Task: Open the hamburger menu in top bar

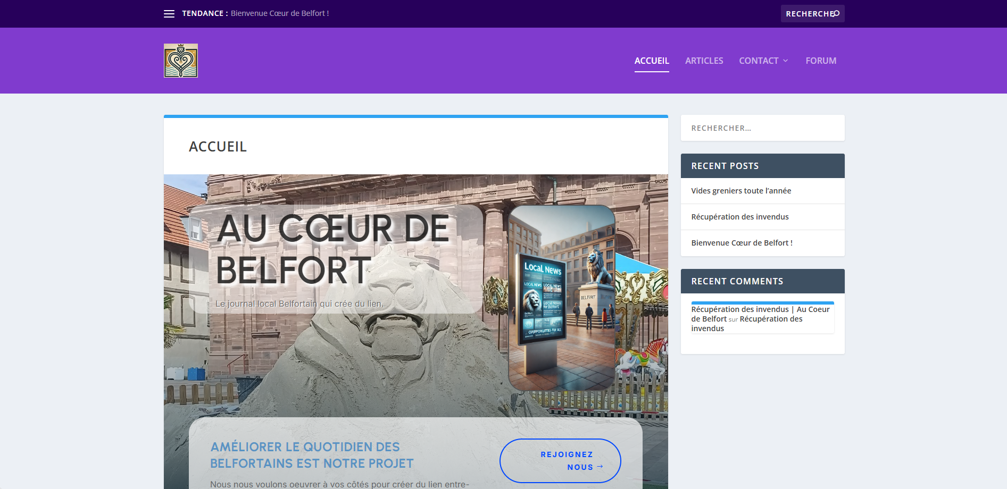Action: [169, 14]
